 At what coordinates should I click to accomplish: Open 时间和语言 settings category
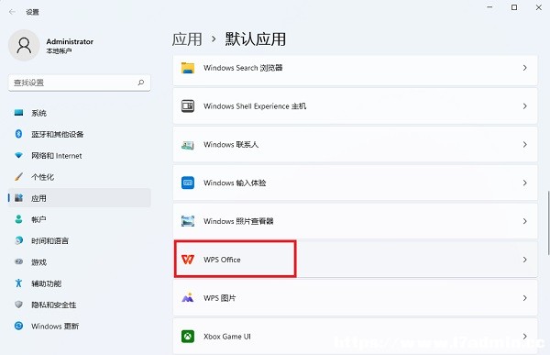[80, 241]
